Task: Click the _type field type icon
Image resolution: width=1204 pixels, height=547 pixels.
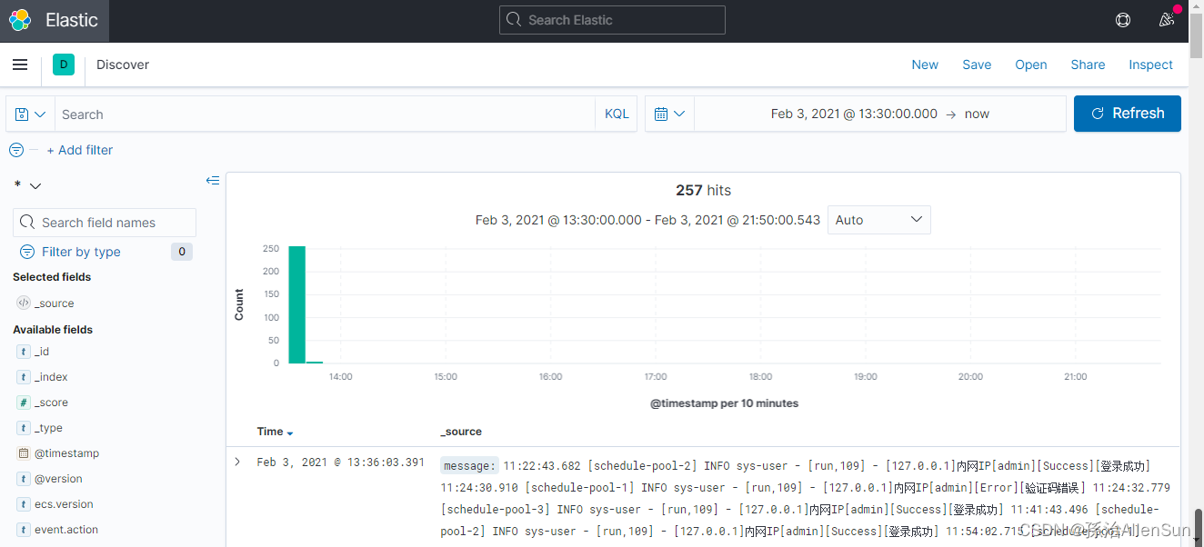Action: (24, 428)
